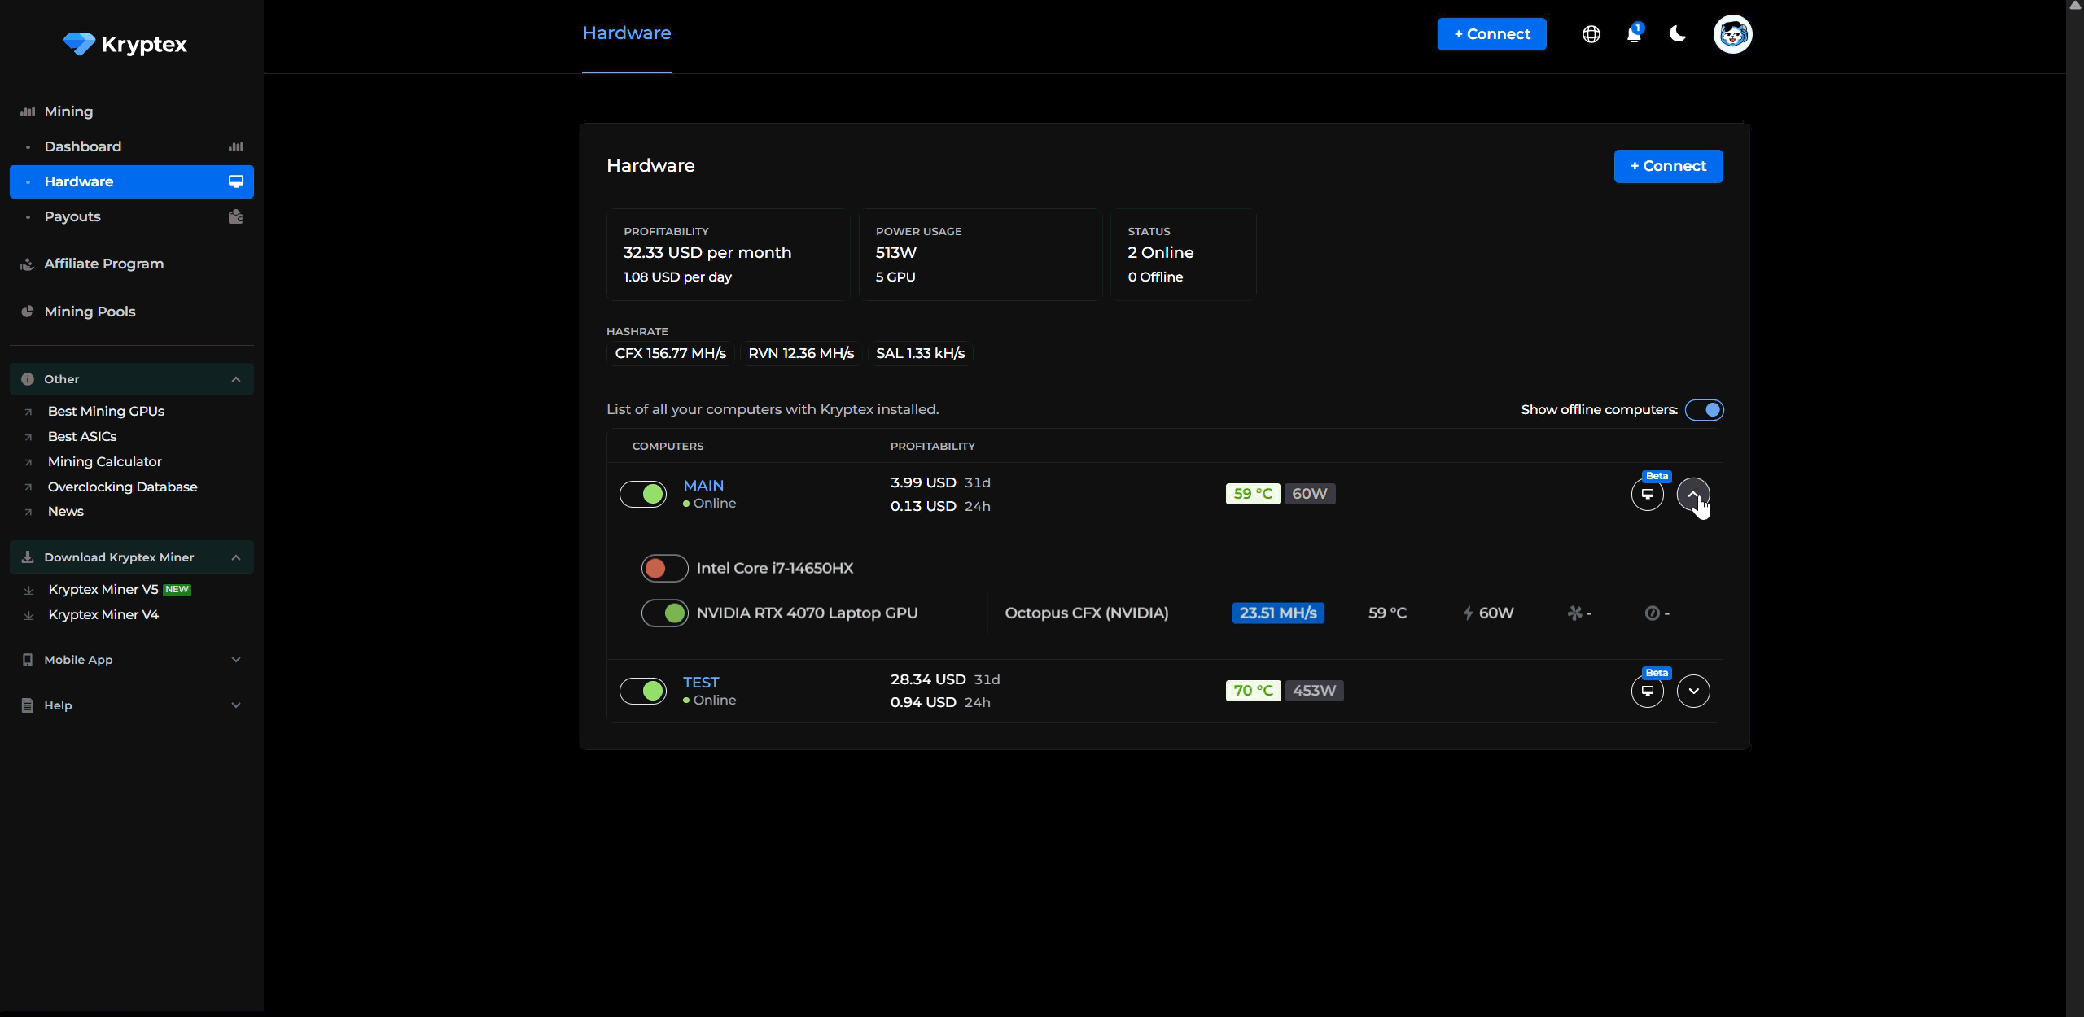
Task: Click Download Kryptex Miner download icon
Action: pyautogui.click(x=28, y=557)
